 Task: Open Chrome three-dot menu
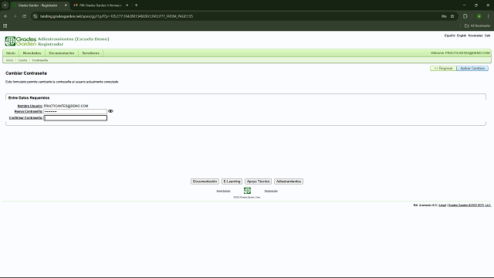tap(489, 16)
